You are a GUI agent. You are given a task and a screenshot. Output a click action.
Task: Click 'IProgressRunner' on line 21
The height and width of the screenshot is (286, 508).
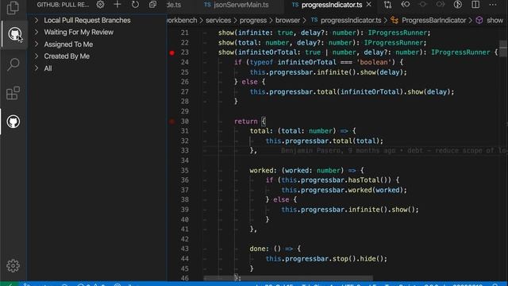(397, 33)
